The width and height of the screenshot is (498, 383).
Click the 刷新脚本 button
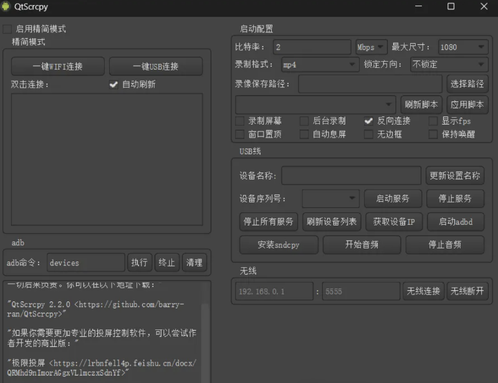pos(421,105)
